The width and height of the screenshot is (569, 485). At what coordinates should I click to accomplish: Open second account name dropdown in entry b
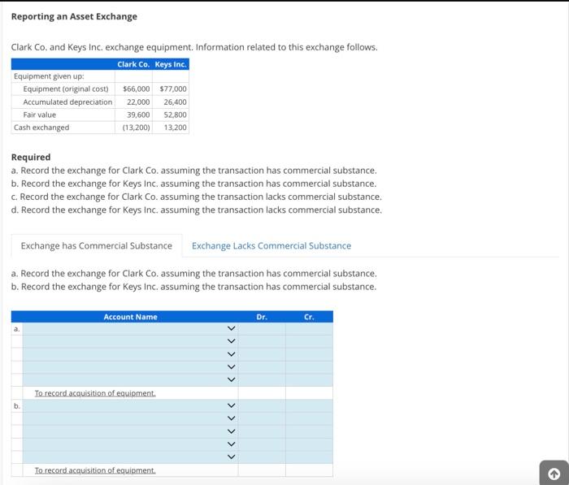click(x=130, y=418)
